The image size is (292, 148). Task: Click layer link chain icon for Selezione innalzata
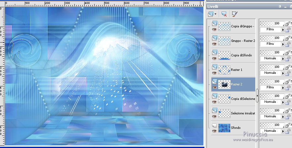288,110
